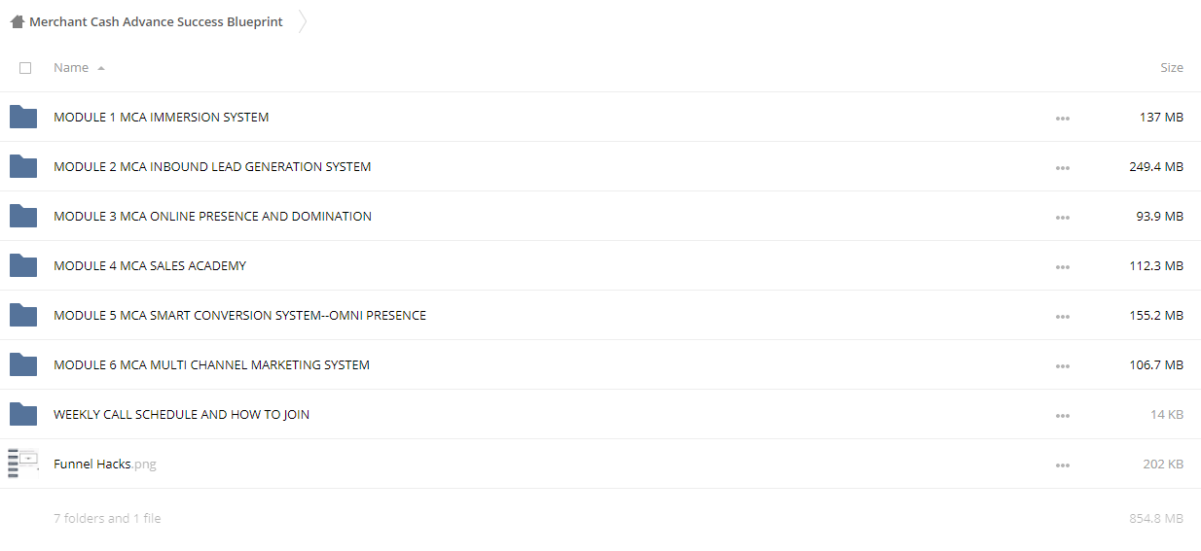Open the Funnel Hacks.png thumbnail
The height and width of the screenshot is (551, 1201).
coord(22,464)
